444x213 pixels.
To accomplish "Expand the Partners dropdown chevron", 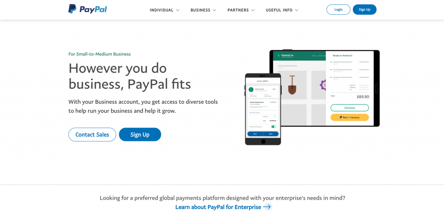I will (253, 10).
